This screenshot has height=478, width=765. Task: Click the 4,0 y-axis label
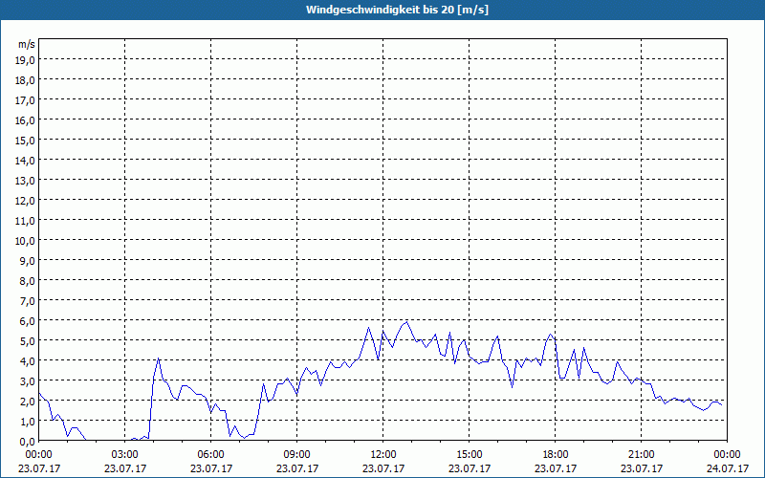(x=29, y=361)
